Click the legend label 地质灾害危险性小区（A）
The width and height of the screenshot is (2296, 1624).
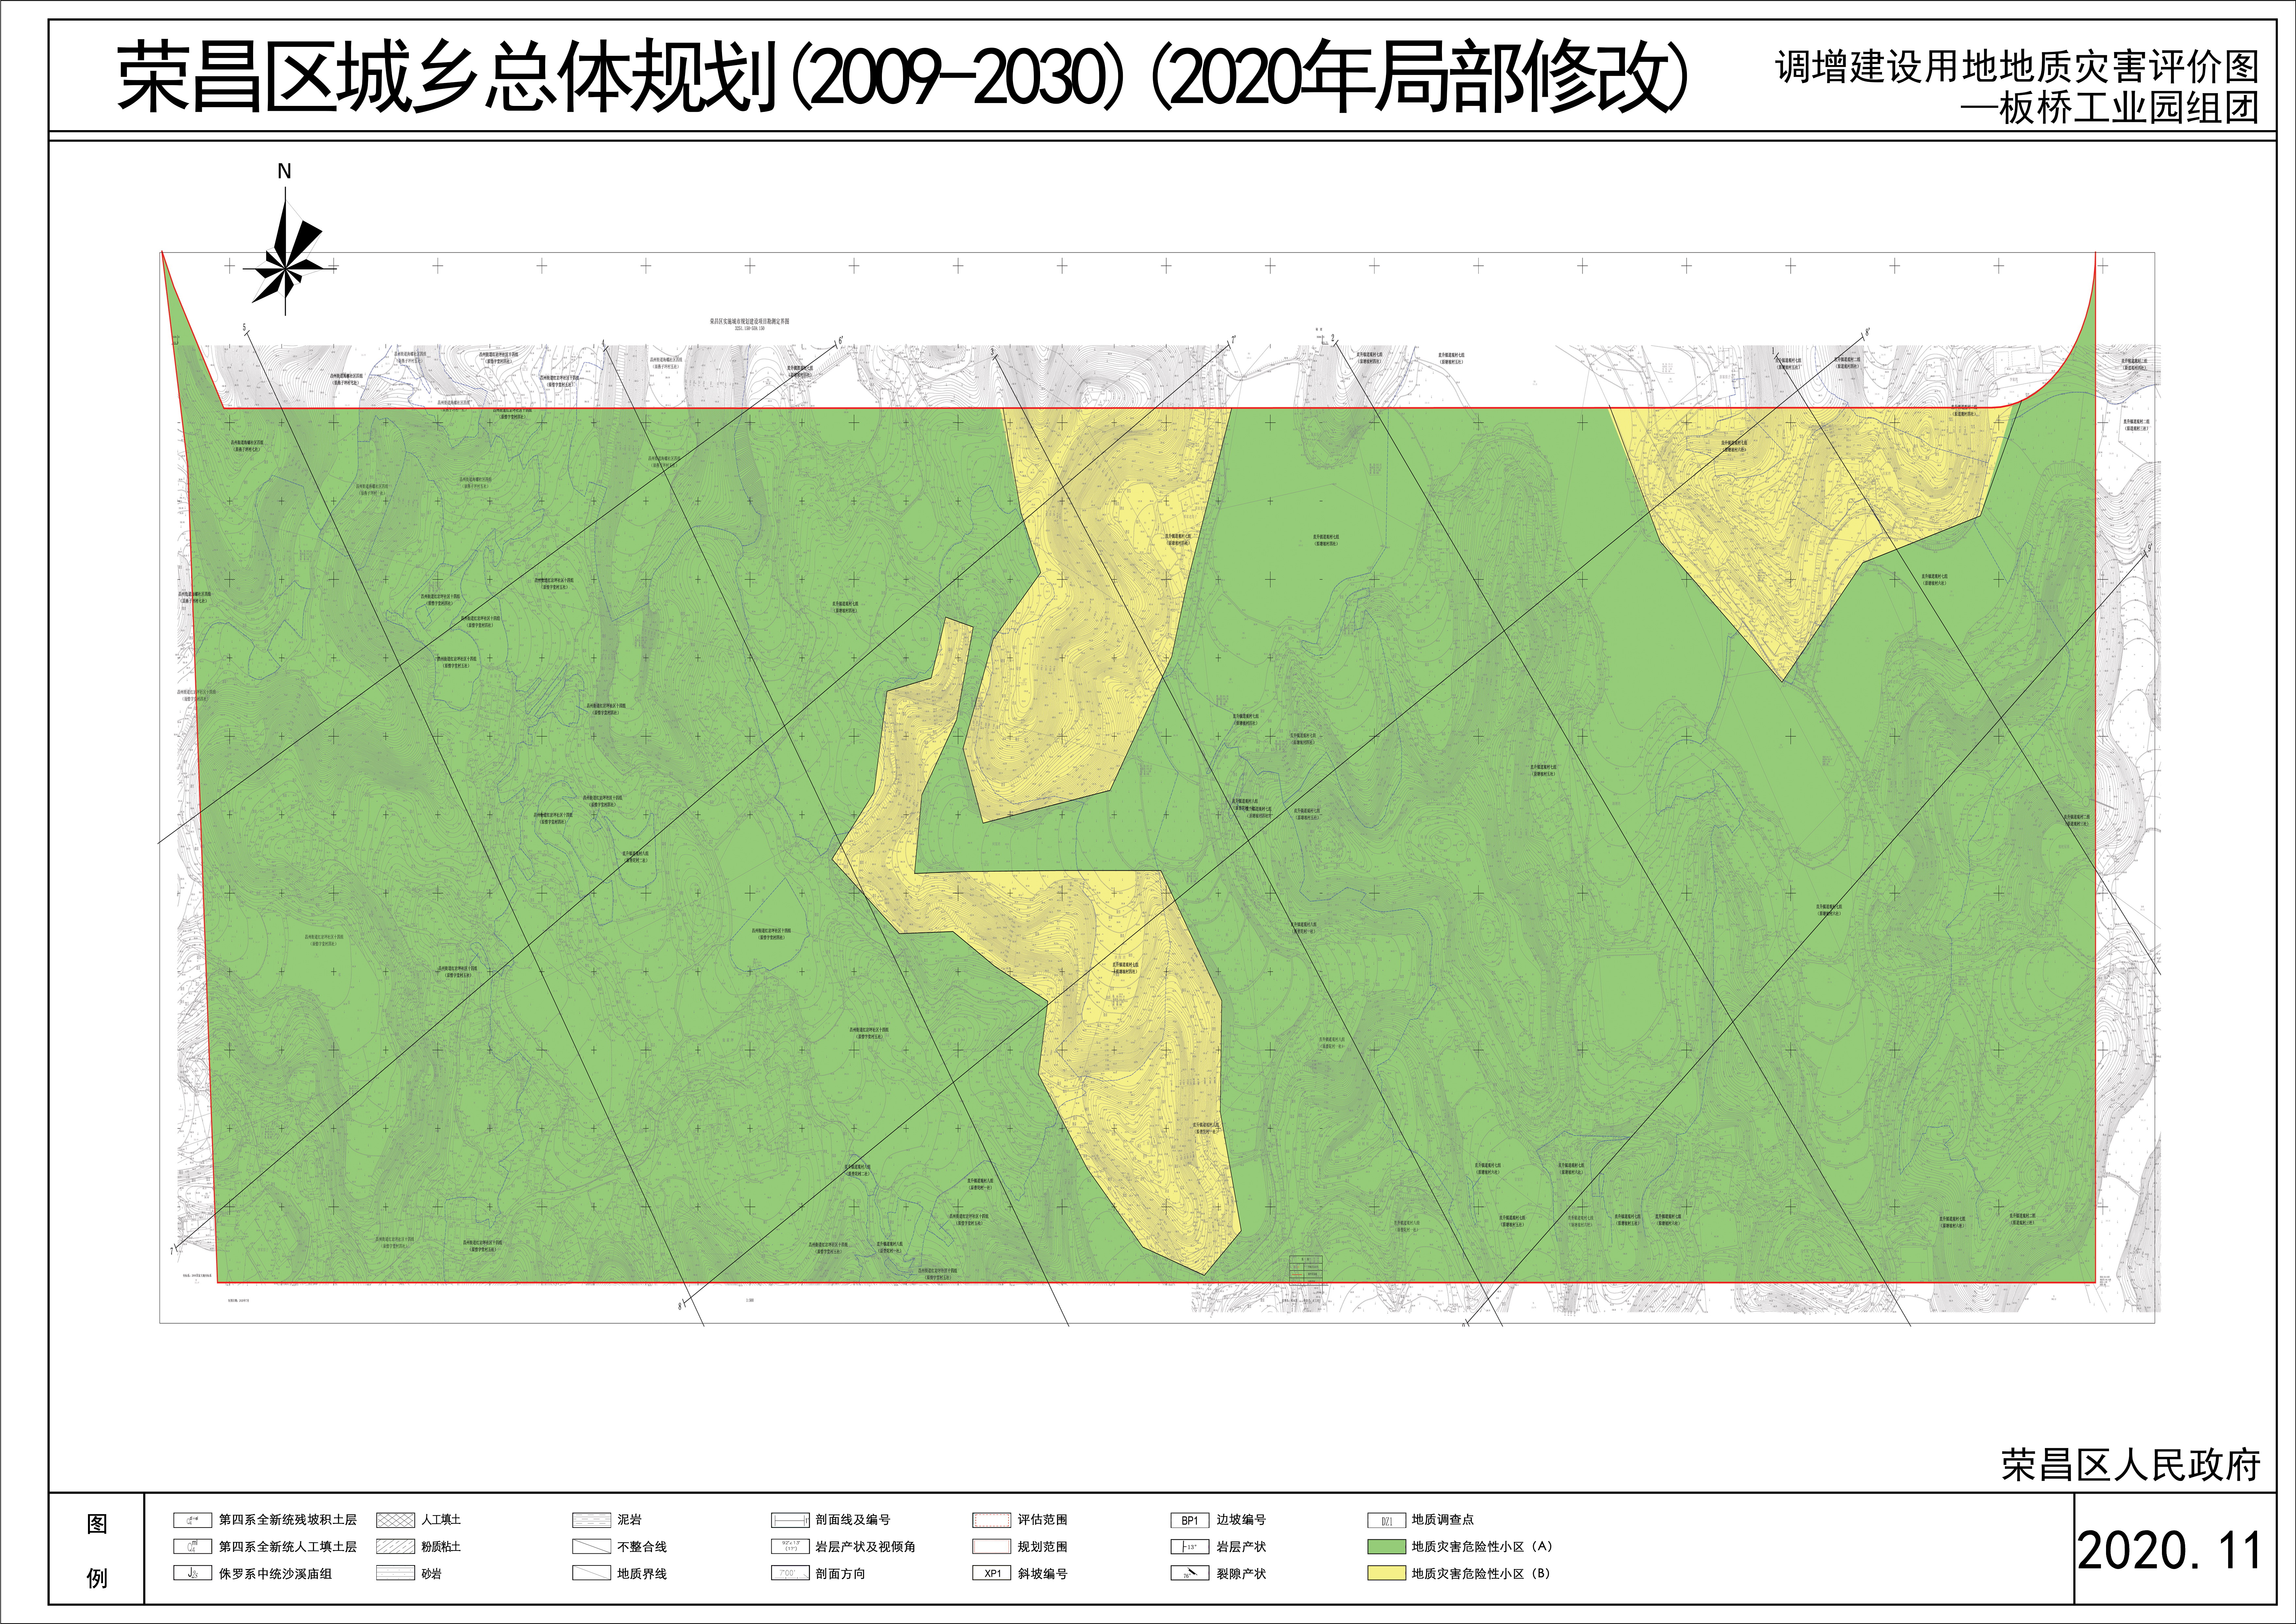(x=1482, y=1547)
